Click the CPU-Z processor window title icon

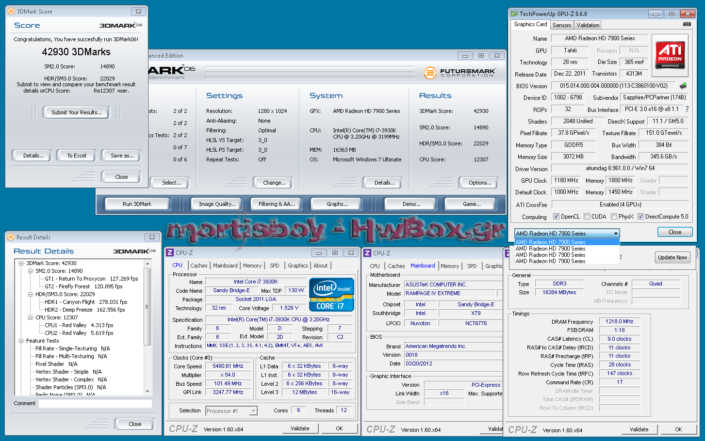[x=170, y=252]
